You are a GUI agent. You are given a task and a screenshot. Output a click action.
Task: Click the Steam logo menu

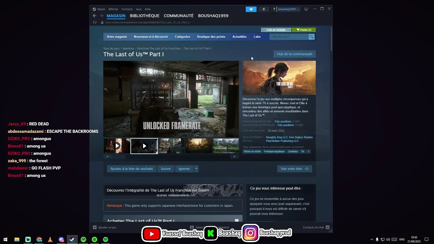tap(99, 9)
